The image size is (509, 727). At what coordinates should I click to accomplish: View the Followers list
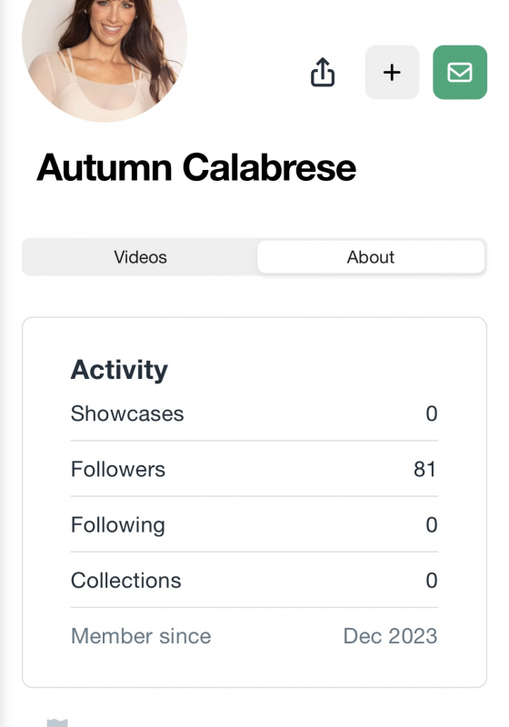(x=254, y=469)
